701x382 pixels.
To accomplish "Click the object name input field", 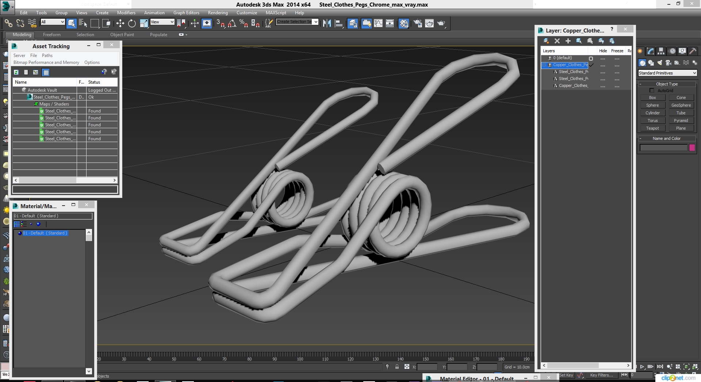I will point(663,148).
